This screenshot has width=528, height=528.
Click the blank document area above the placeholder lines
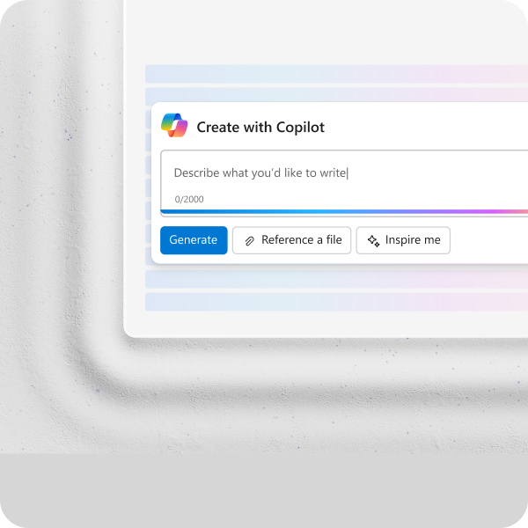coord(326,32)
